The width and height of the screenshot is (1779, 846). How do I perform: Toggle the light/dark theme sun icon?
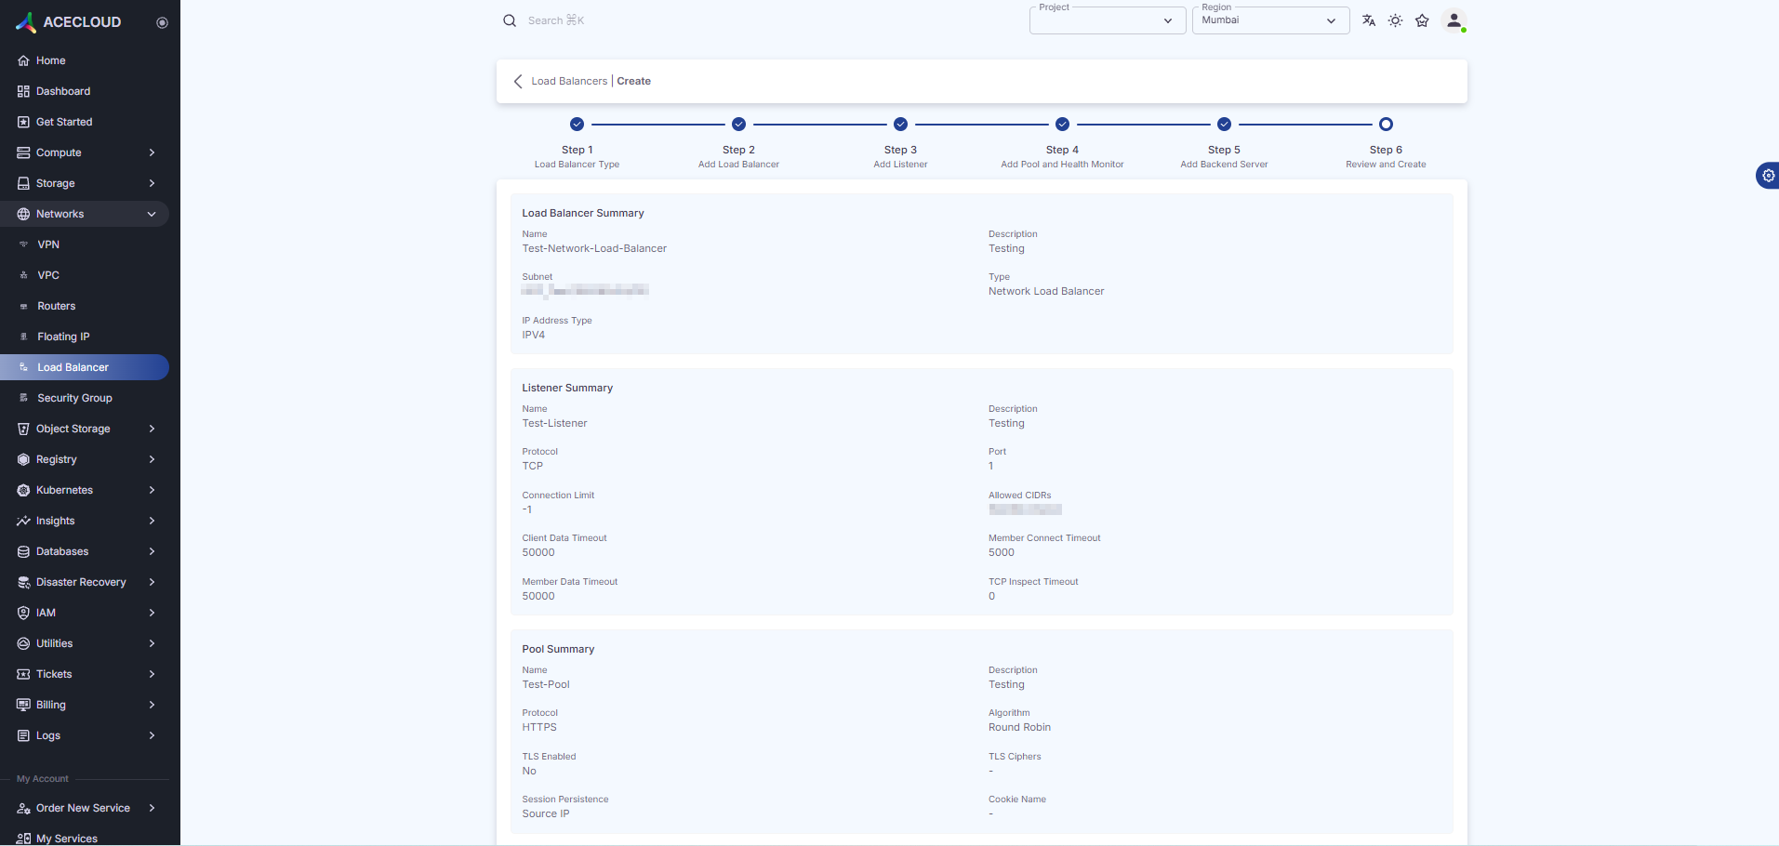click(1395, 20)
